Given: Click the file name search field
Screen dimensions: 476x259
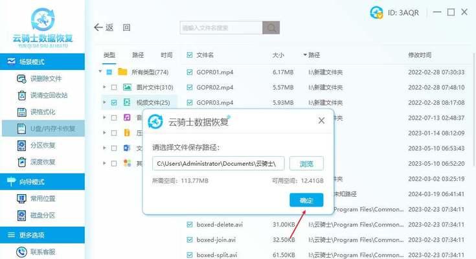Looking at the screenshot, I should (x=221, y=28).
